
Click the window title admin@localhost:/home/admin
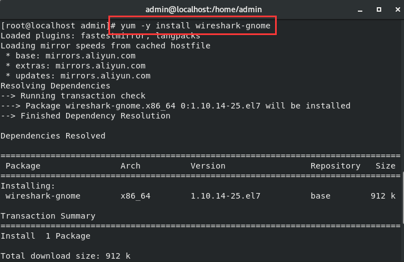point(203,9)
